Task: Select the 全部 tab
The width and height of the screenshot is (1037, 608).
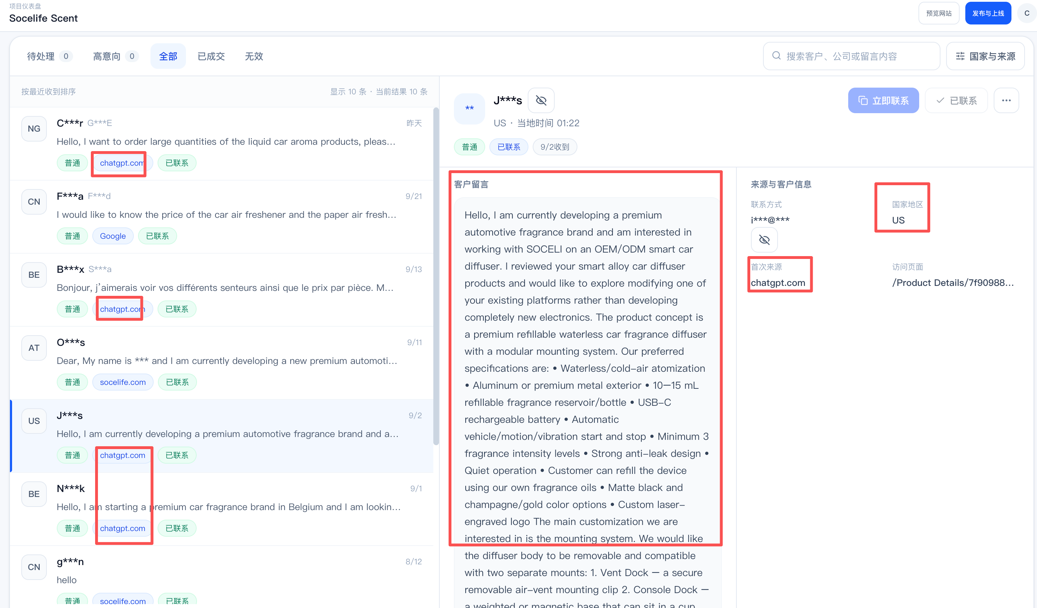Action: [168, 56]
